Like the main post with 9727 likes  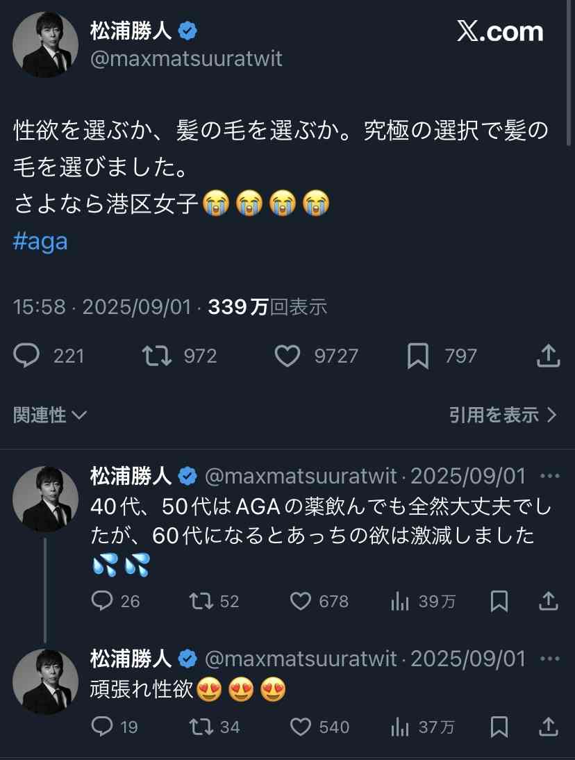pyautogui.click(x=287, y=356)
